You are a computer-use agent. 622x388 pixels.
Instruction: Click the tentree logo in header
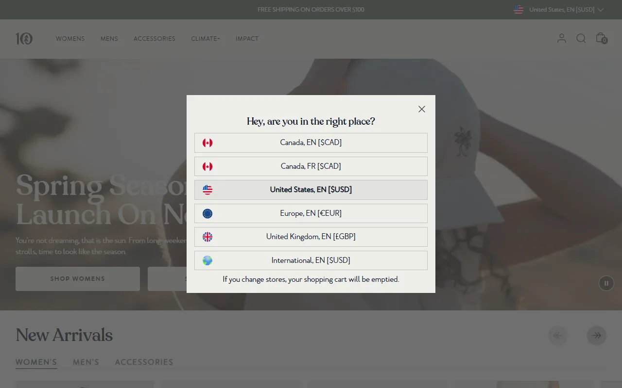[24, 39]
